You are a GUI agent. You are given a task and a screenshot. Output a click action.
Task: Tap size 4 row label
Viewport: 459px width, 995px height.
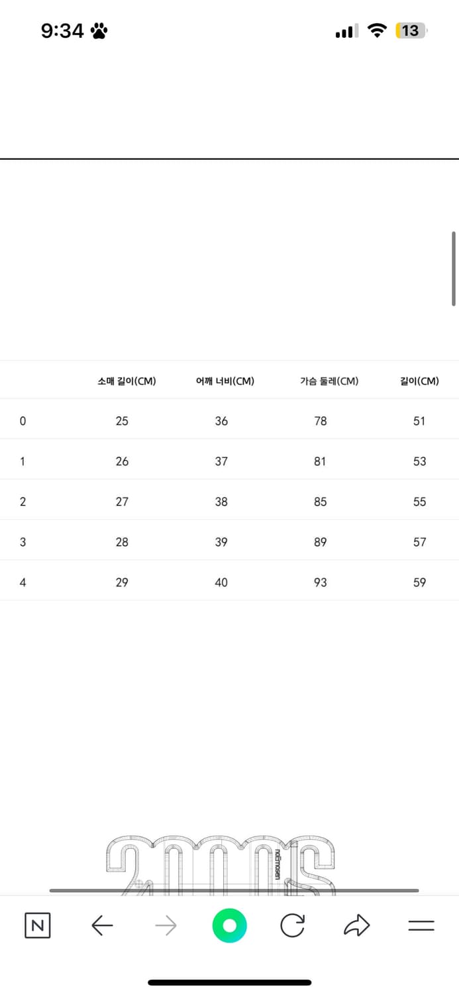(23, 582)
